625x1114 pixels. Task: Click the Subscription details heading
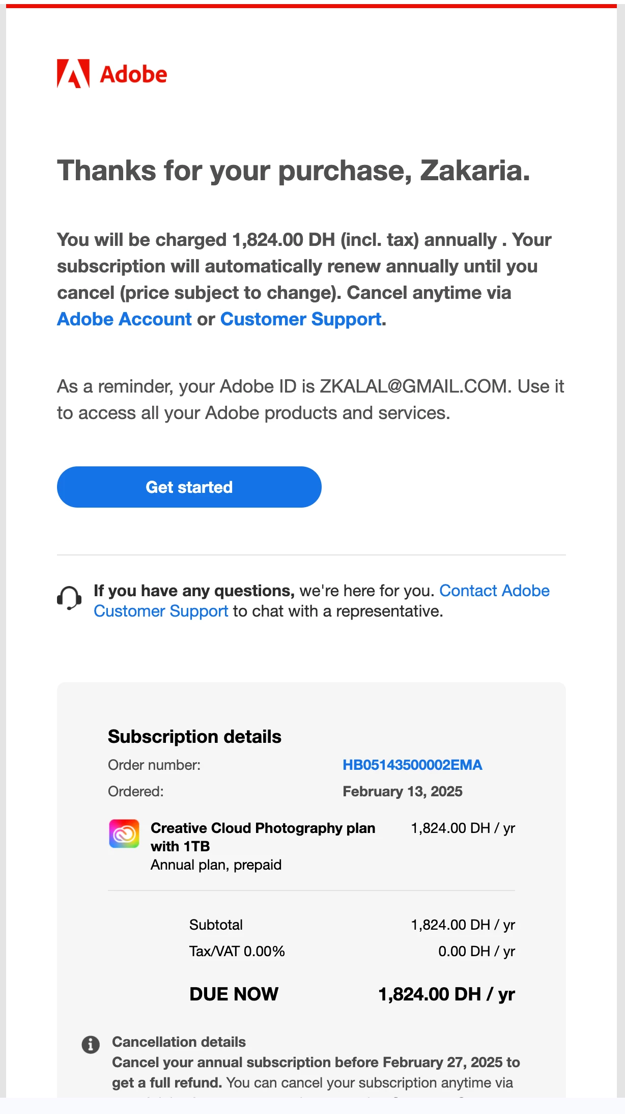click(194, 736)
